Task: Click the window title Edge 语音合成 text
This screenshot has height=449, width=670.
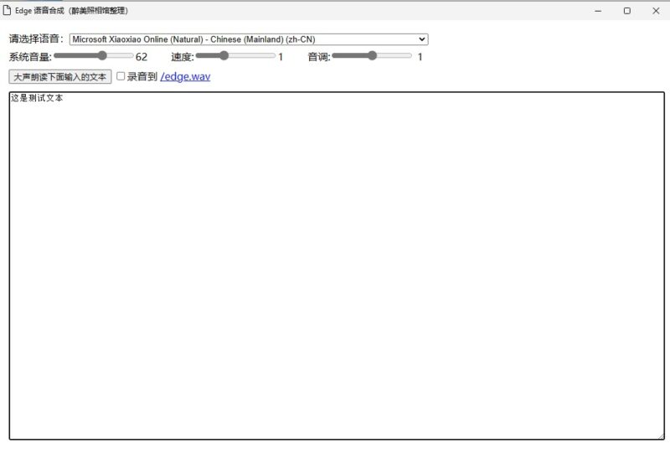Action: click(x=71, y=11)
